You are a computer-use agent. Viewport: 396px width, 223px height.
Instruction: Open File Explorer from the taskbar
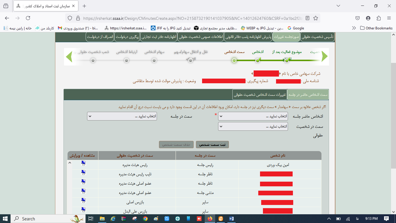[102, 219]
